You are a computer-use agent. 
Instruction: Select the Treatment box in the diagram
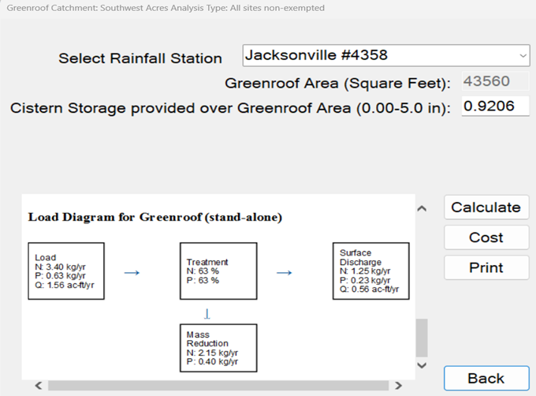coord(218,271)
